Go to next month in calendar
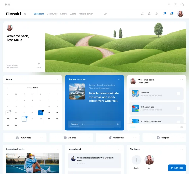Screen dimensions: 189x174 click(x=57, y=88)
